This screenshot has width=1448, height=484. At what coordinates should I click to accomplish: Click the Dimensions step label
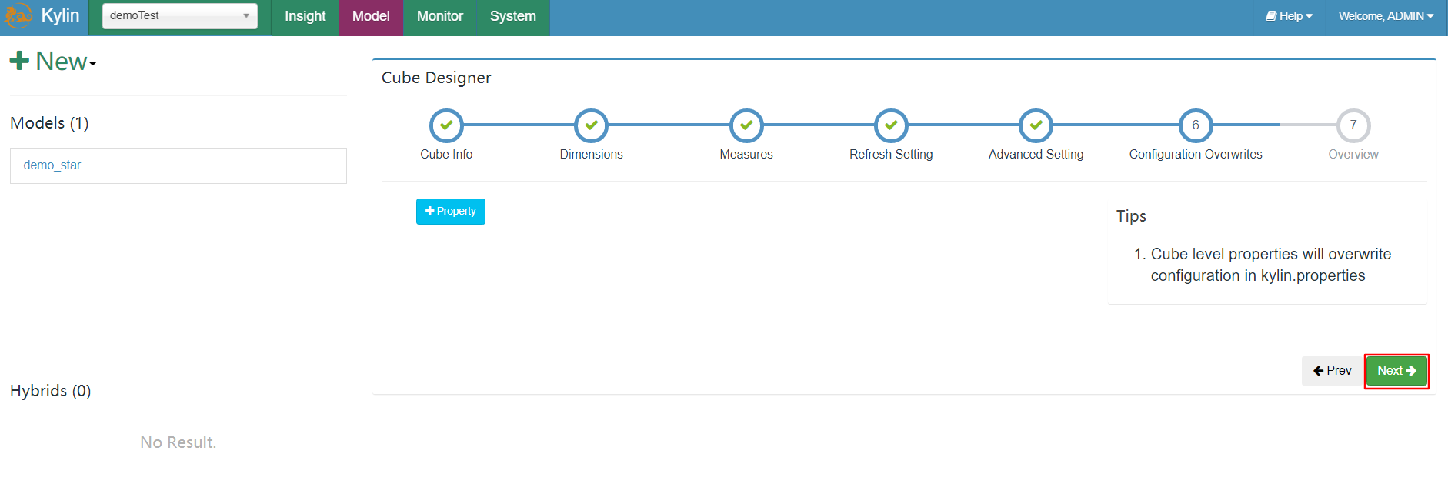(x=592, y=155)
